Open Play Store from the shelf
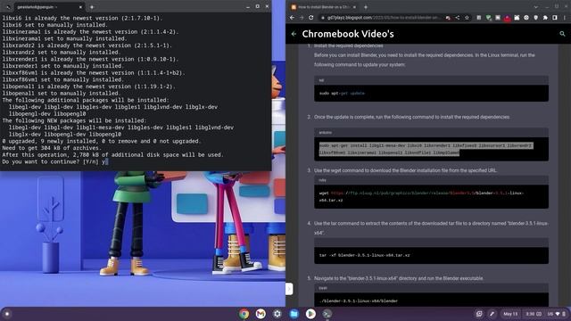 click(310, 314)
